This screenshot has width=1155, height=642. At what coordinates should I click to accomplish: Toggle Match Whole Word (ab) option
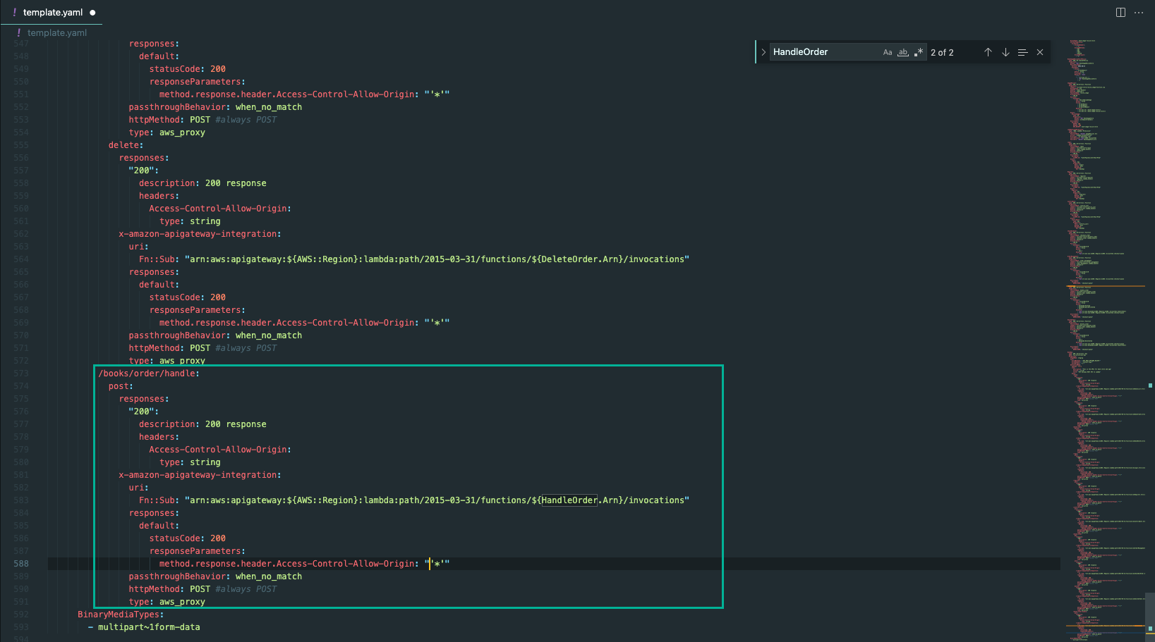point(903,52)
